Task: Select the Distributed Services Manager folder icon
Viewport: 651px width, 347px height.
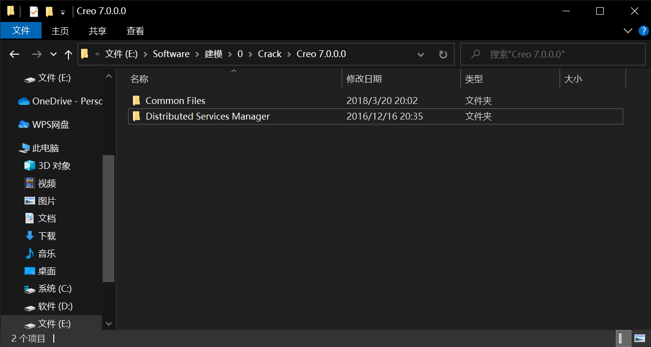Action: (136, 116)
